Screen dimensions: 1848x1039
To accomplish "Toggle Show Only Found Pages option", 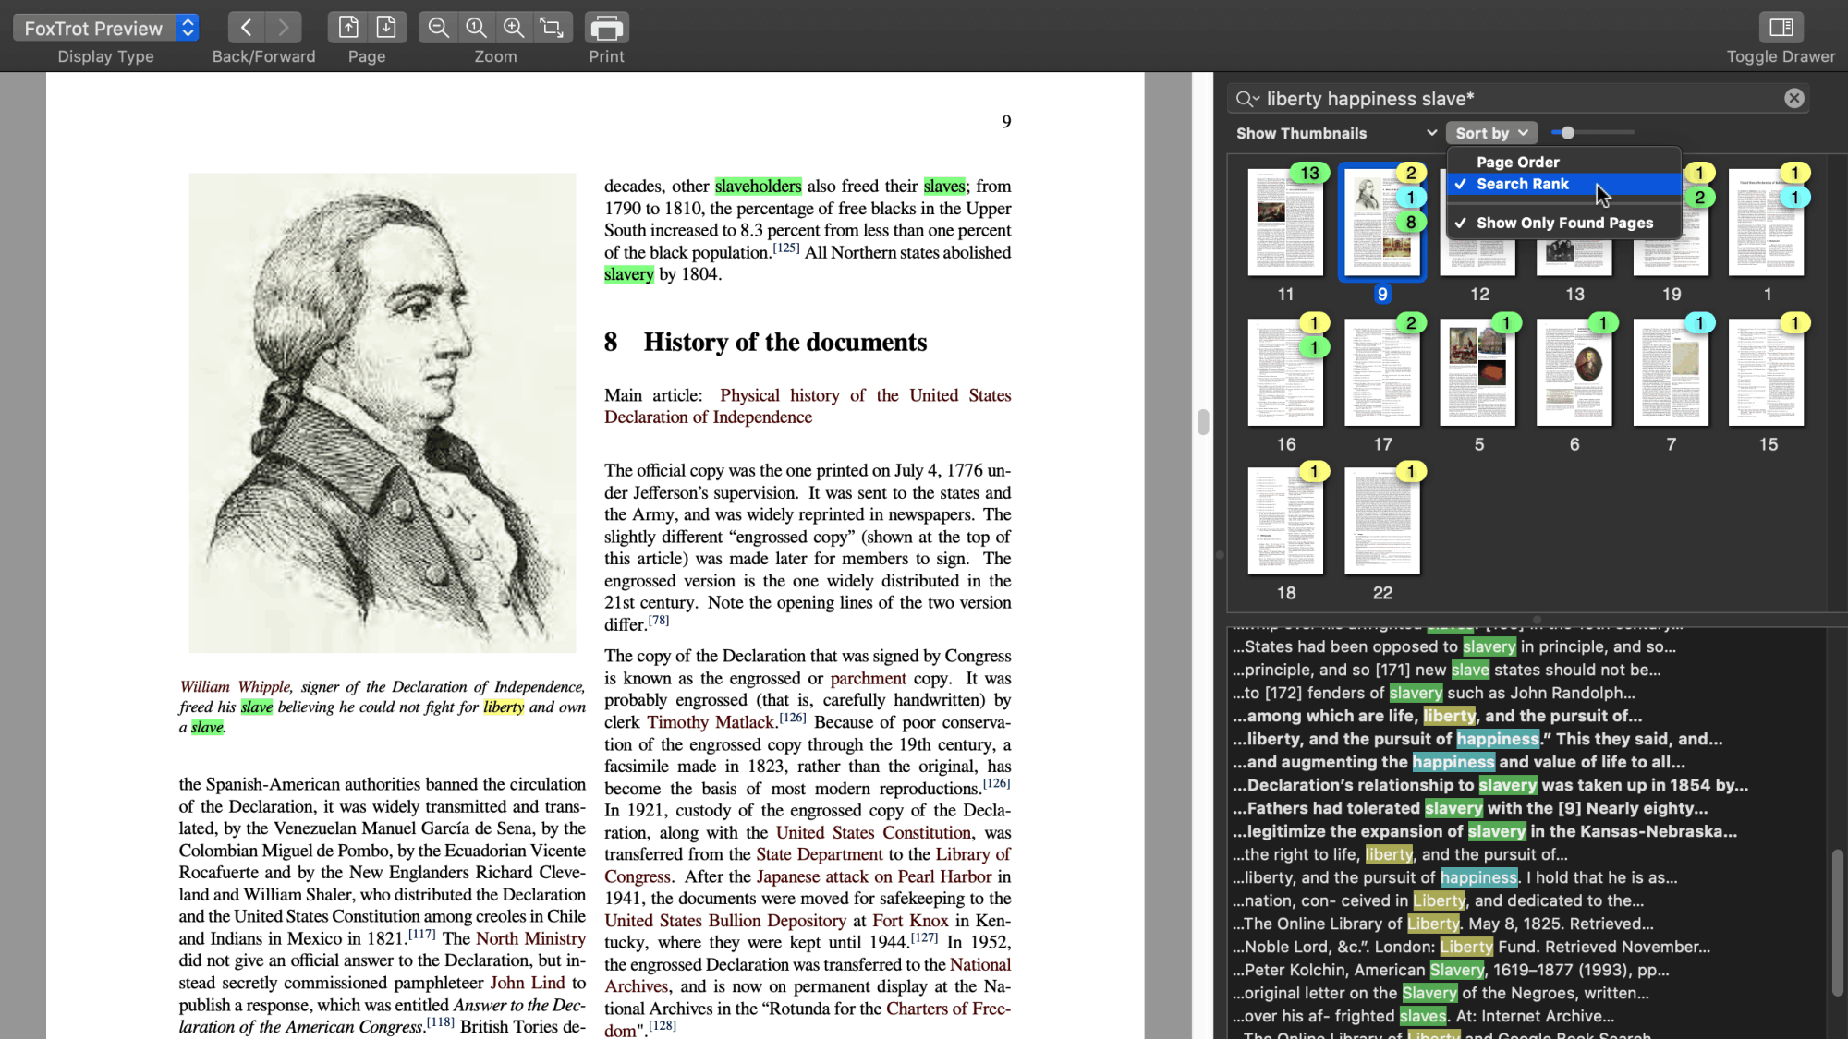I will click(x=1564, y=223).
